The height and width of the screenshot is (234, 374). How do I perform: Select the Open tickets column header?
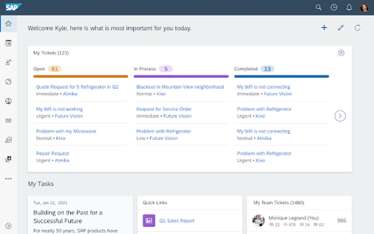coord(39,69)
